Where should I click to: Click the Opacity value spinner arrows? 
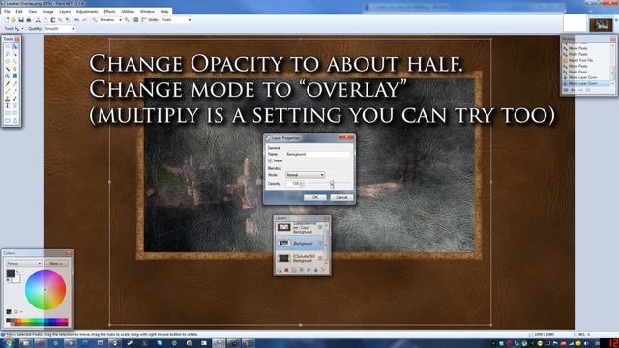pos(302,184)
